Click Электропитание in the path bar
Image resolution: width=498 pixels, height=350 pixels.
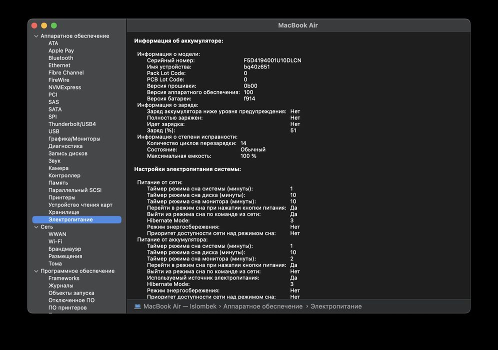click(x=336, y=306)
